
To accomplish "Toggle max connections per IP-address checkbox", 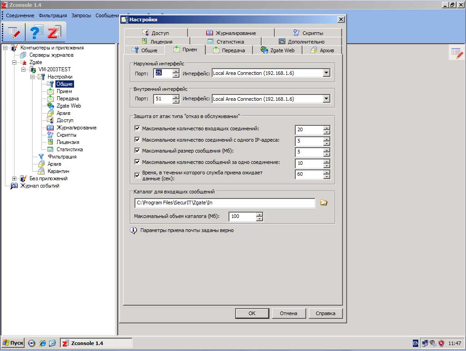I will tap(137, 140).
